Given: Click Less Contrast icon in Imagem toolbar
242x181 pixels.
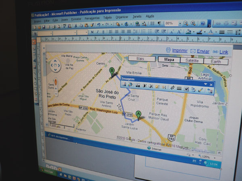Looking at the screenshot, I should [x=150, y=86].
